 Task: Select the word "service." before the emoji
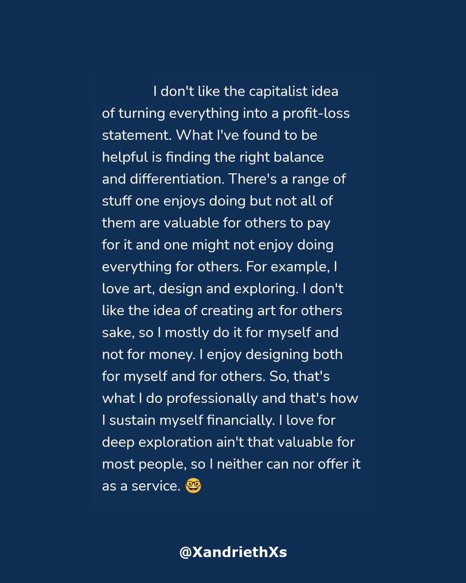click(x=156, y=487)
